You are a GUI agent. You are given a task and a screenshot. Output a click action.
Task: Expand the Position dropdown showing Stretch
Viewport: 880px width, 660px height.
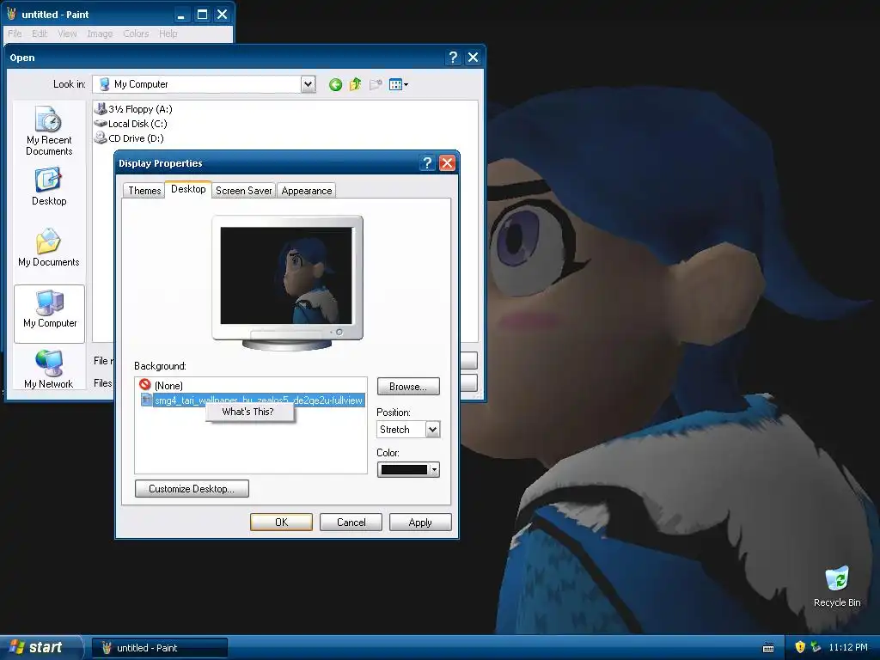(x=432, y=430)
